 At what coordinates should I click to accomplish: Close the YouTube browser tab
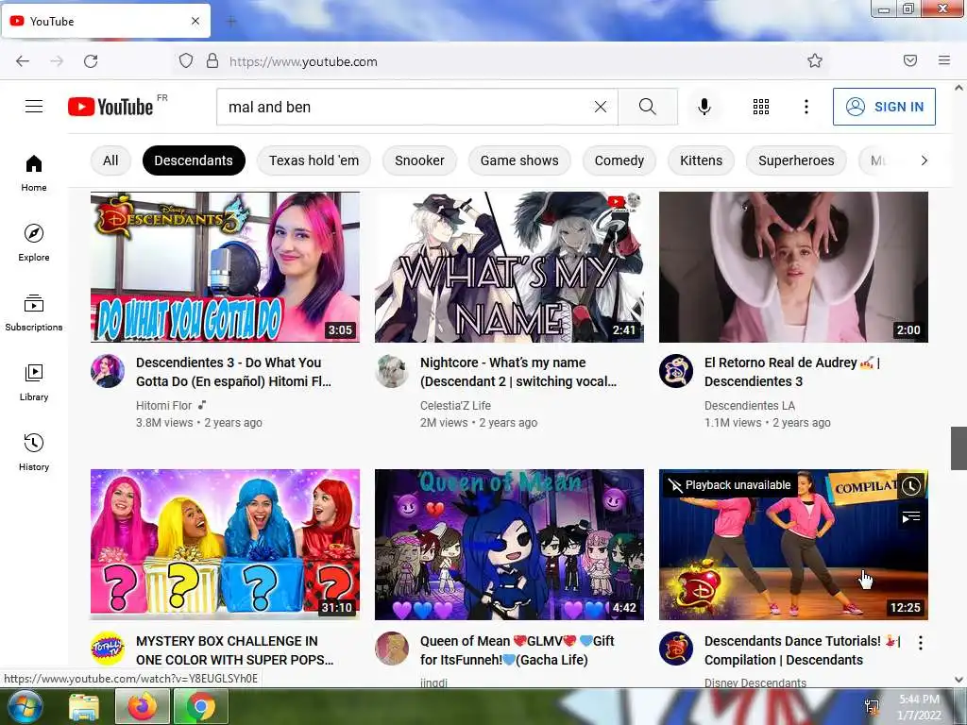(195, 21)
